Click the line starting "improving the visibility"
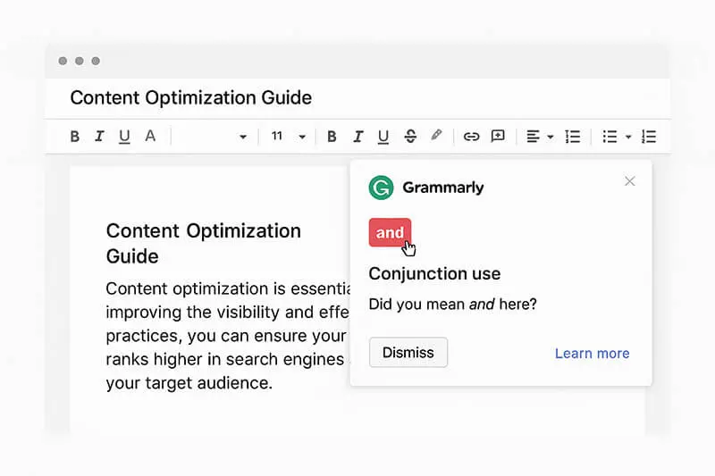 point(228,312)
